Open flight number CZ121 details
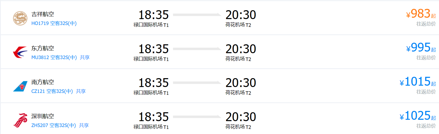 38,91
